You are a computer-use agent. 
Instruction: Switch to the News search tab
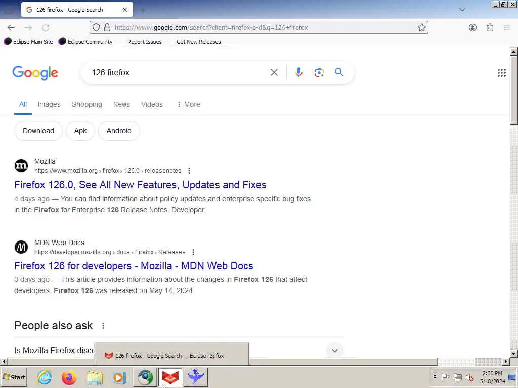tap(121, 104)
